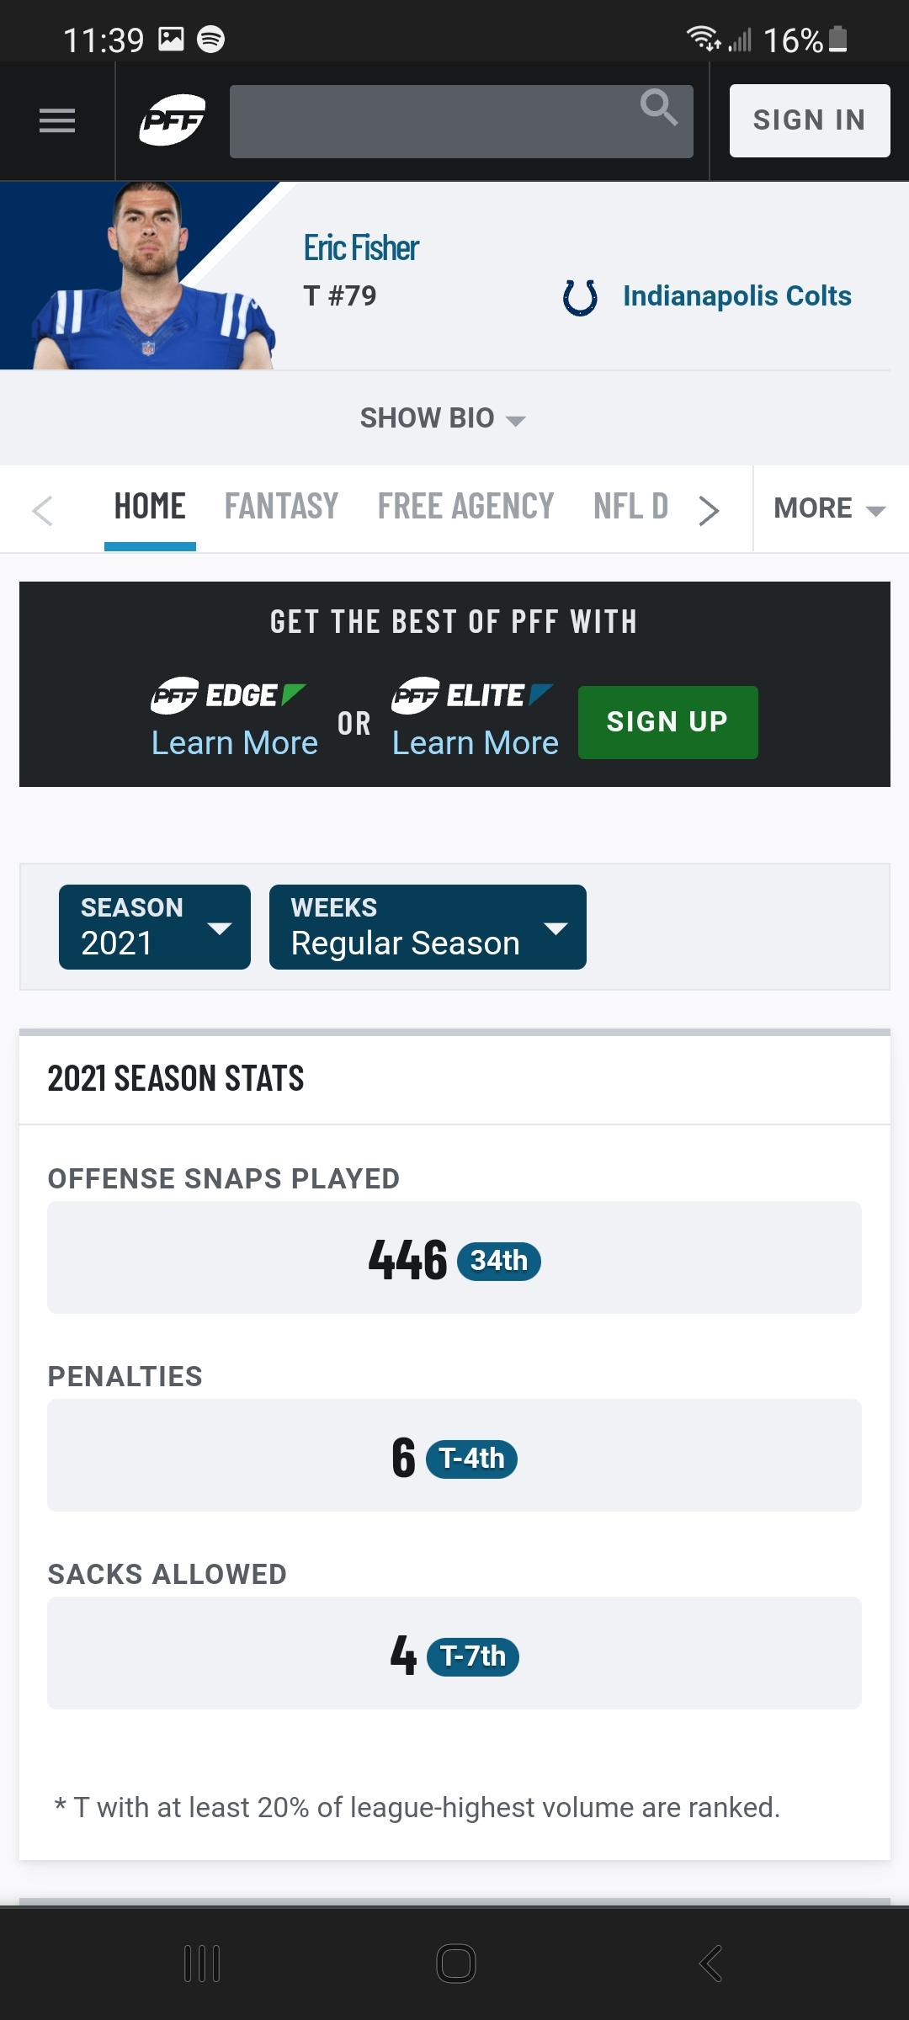Switch to the Fantasy tab

click(281, 507)
